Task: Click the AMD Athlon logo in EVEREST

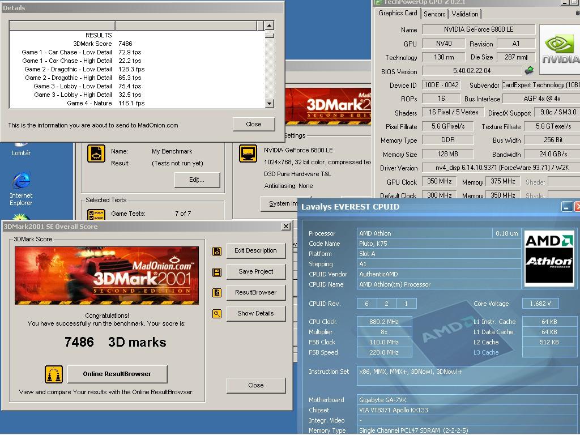Action: click(549, 258)
